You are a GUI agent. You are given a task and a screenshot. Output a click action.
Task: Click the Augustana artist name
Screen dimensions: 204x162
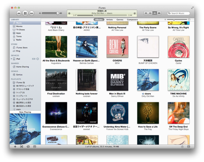56,63
